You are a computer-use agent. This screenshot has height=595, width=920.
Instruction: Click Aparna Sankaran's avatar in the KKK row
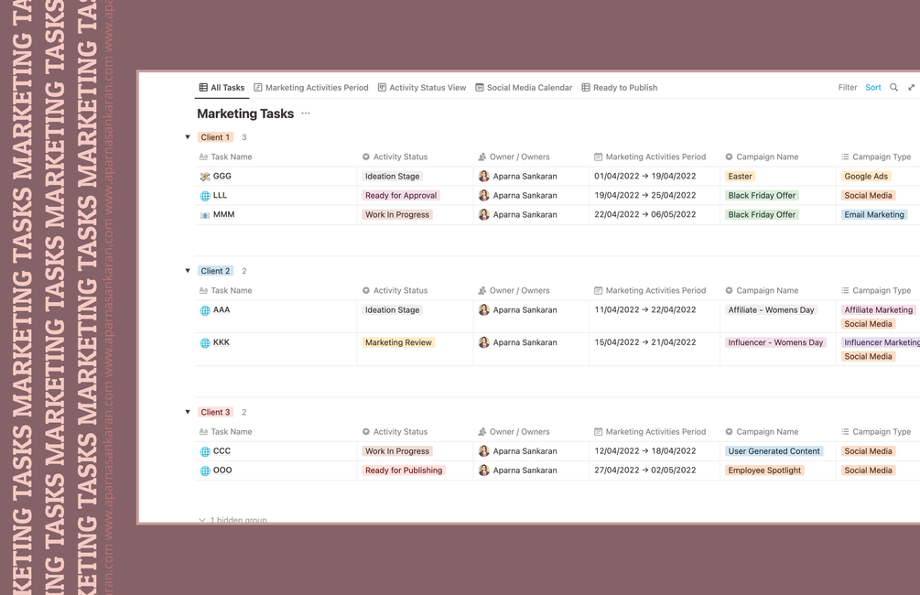(484, 342)
